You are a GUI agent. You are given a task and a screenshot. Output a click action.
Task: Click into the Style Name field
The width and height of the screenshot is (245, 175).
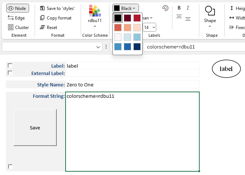pyautogui.click(x=132, y=85)
